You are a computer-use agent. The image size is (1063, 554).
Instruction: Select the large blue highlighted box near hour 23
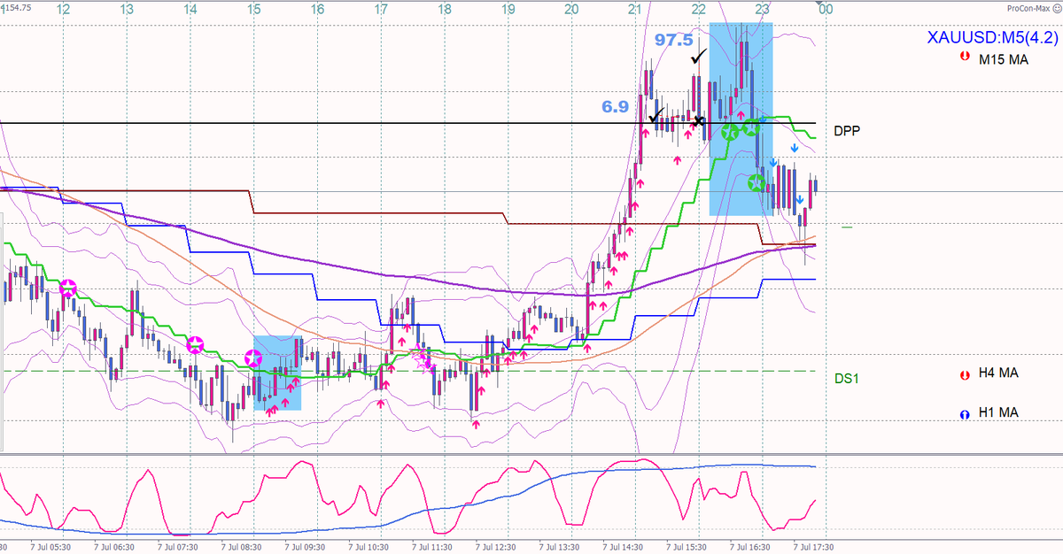click(741, 119)
